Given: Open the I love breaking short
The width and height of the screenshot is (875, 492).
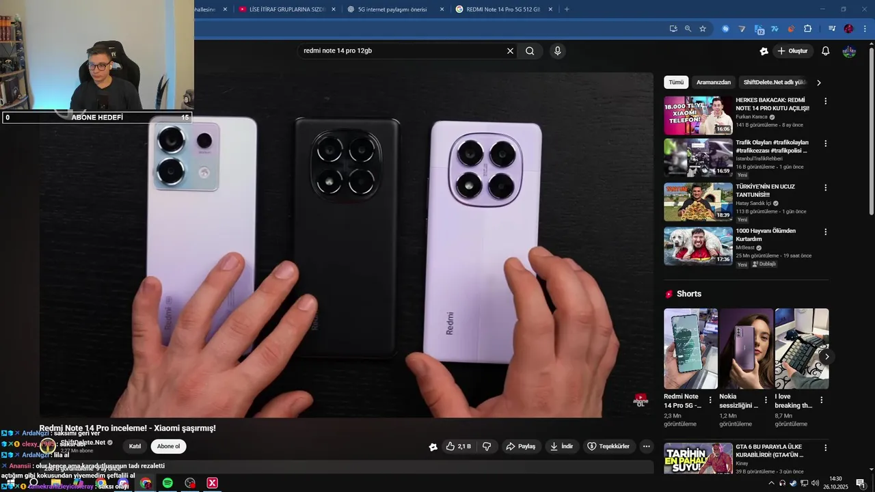Looking at the screenshot, I should 801,348.
